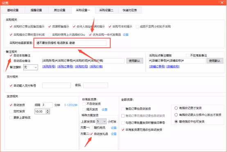This screenshot has height=152, width=227.
Task: Enable the 不自动发货 checkbox
Action: (84, 104)
